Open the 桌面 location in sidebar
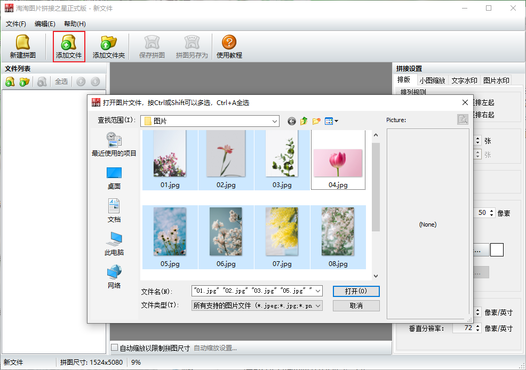The width and height of the screenshot is (526, 370). pos(114,178)
